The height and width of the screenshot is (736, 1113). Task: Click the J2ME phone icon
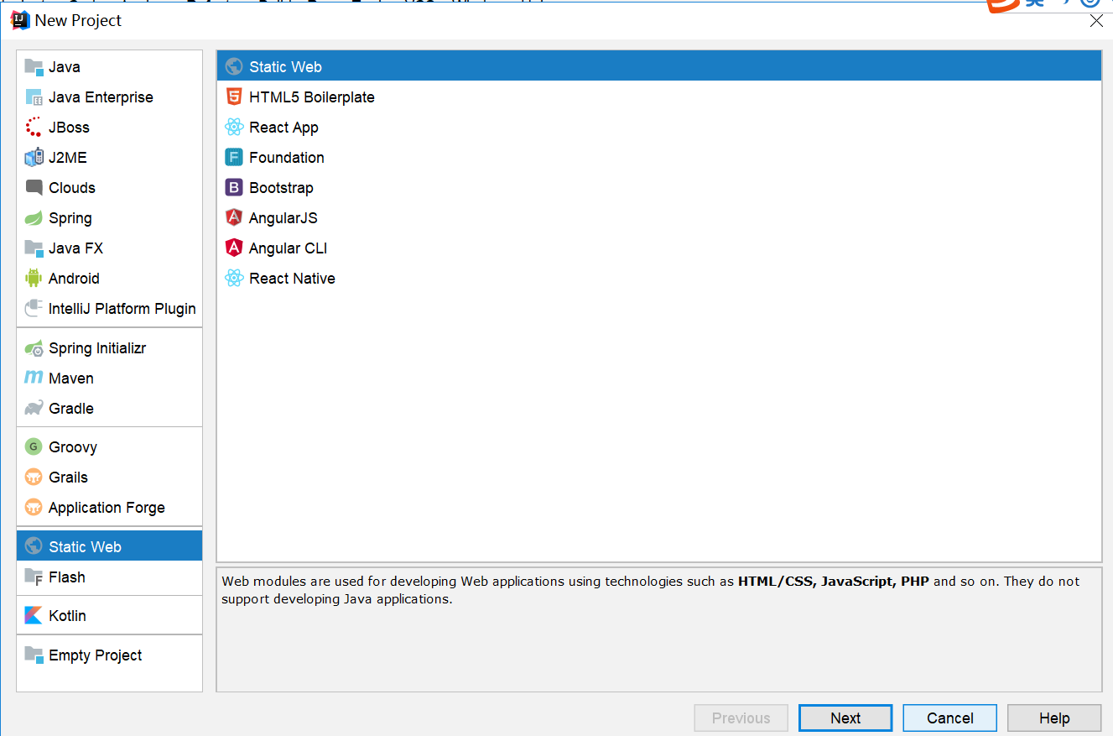tap(34, 158)
